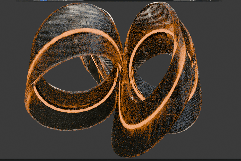Click the lower outer wall of the left ring
The image size is (241, 161).
pos(64,121)
